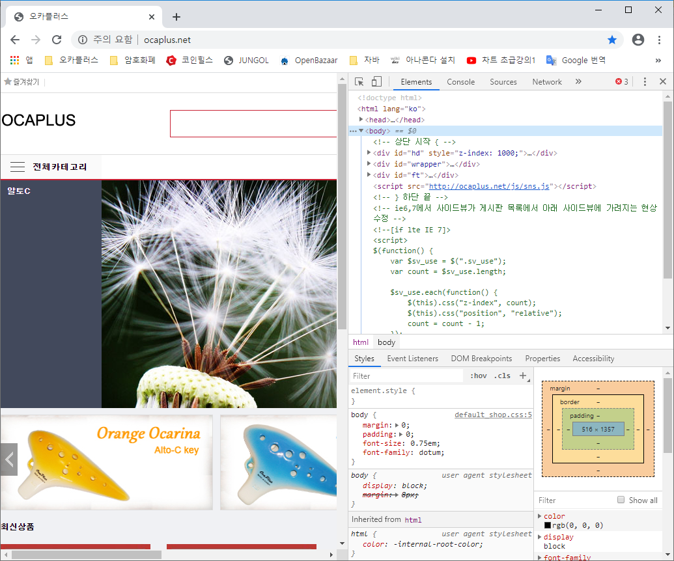The image size is (674, 561).
Task: Switch to the Sources tab
Action: pos(503,82)
